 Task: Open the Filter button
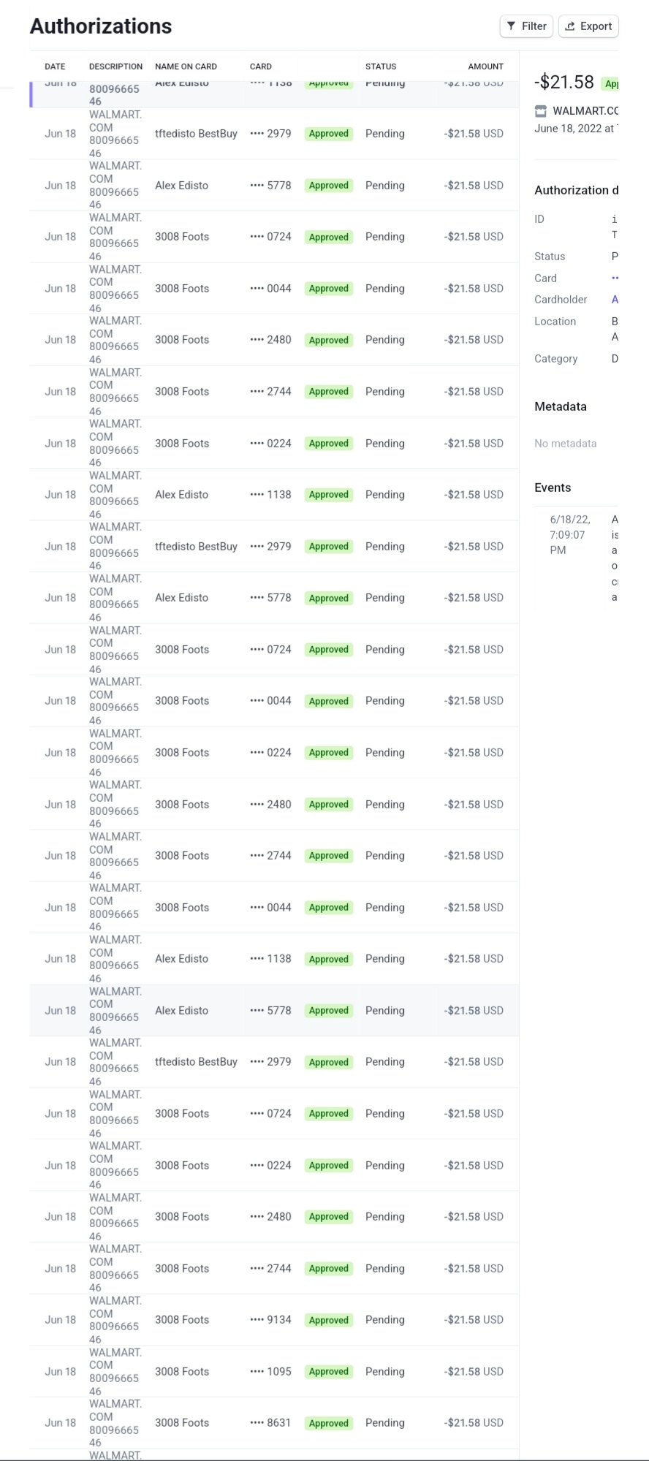527,26
